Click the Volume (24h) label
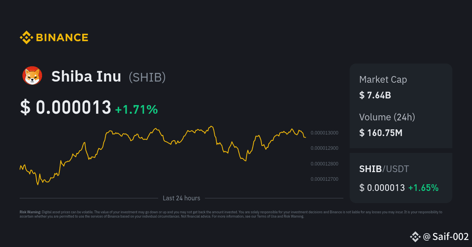472x247 pixels. 387,117
